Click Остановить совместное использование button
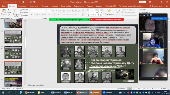Image resolution: width=170 pixels, height=95 pixels. (x=107, y=19)
